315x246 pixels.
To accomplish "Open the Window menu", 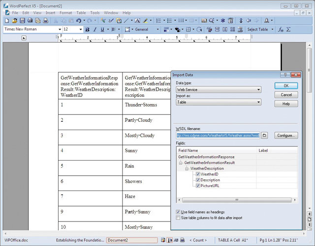I will click(x=111, y=13).
